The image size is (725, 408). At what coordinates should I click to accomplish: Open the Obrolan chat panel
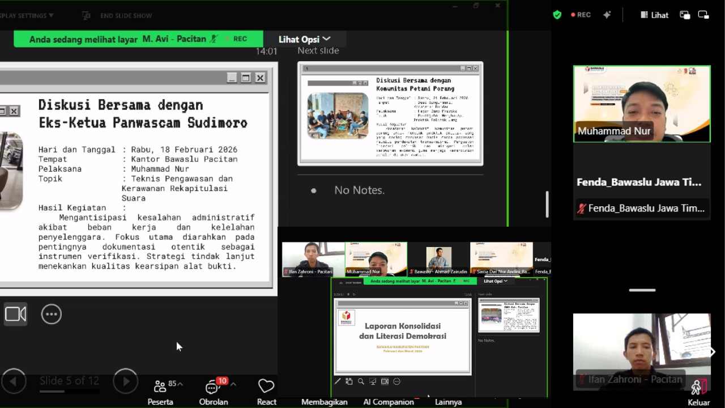pyautogui.click(x=213, y=392)
